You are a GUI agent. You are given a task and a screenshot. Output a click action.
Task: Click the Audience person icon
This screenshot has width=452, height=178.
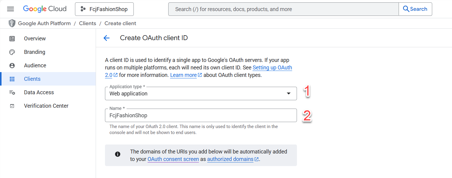(12, 66)
